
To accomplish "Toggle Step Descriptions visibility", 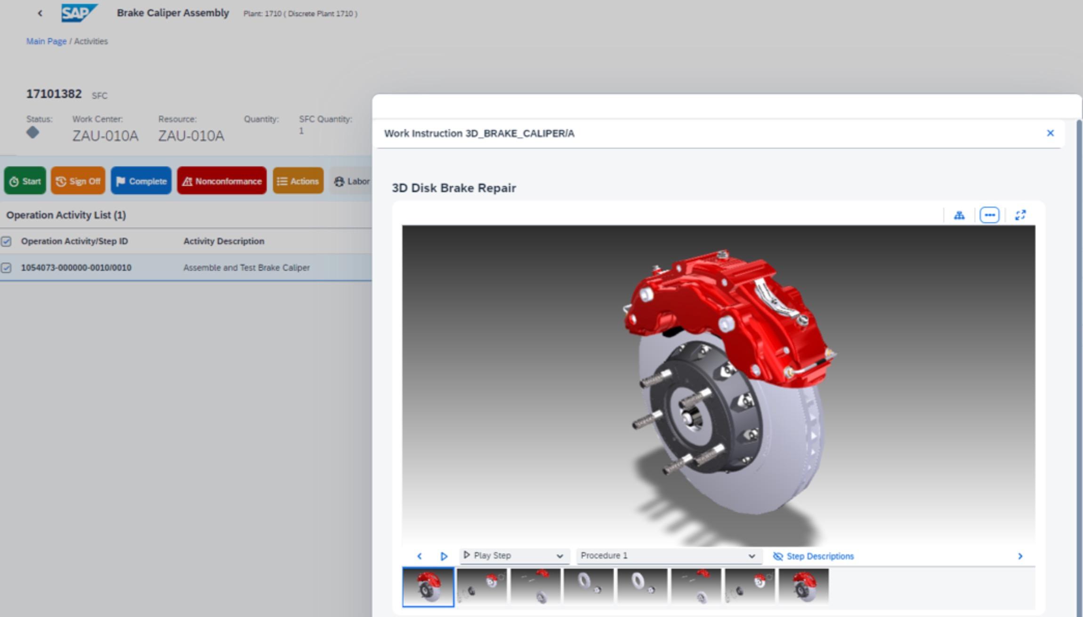I will point(813,556).
